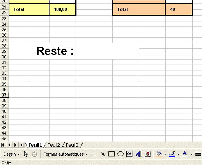Image resolution: width=202 pixels, height=165 pixels.
Task: Select the Rectangle shape tool
Action: [x=112, y=154]
